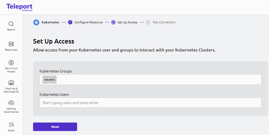Screen dimensions: 269x135
Task: Click the Set Up Access step label
Action: (x=127, y=22)
